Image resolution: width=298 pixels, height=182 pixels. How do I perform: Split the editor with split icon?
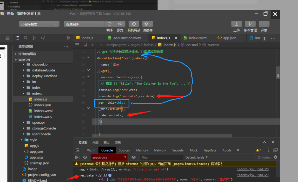(x=264, y=38)
